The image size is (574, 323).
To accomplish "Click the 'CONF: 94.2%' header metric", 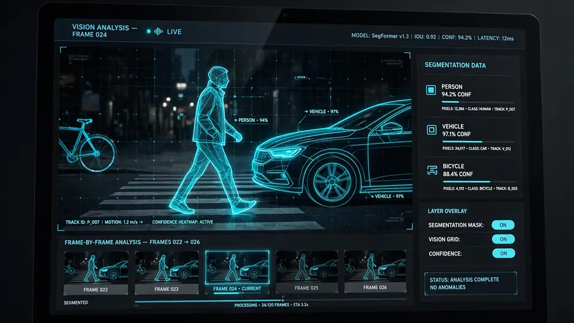I will click(x=457, y=37).
